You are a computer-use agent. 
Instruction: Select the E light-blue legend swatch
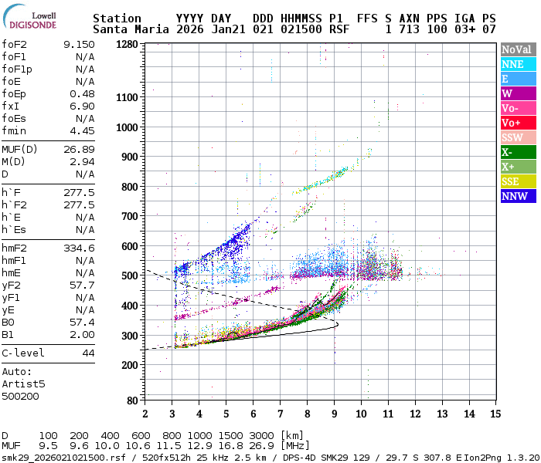(519, 79)
